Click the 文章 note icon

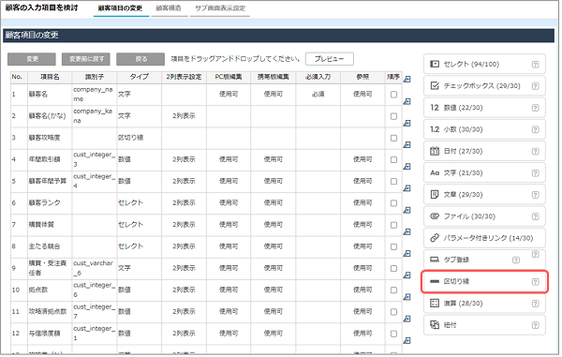tap(435, 195)
